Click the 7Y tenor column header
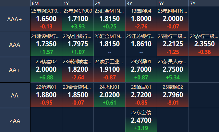Screen dimensions: 219x132 click(x=203, y=3)
